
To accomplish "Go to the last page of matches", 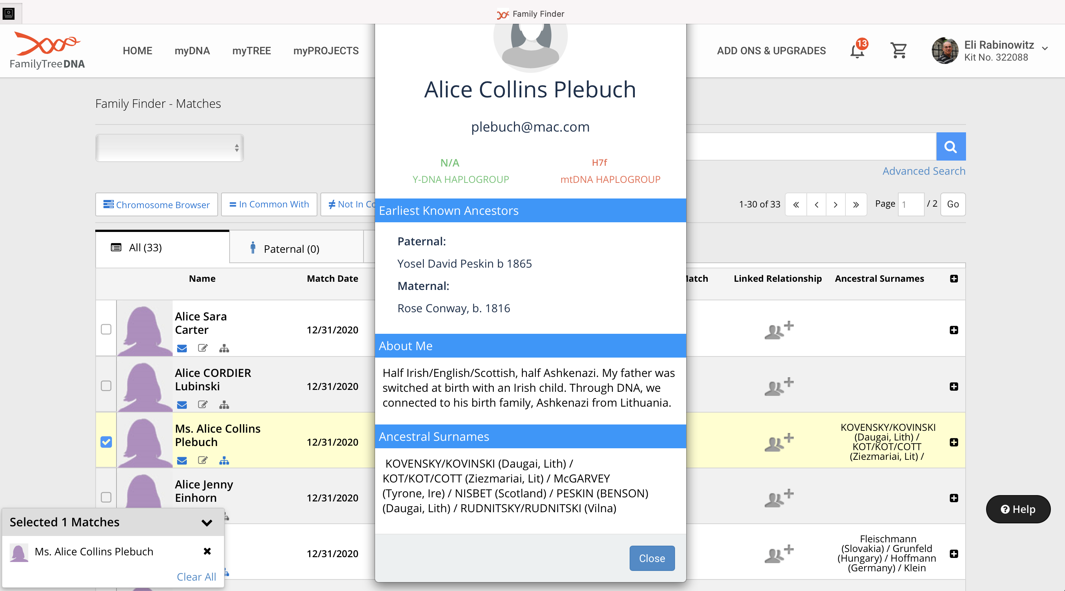I will pyautogui.click(x=855, y=204).
